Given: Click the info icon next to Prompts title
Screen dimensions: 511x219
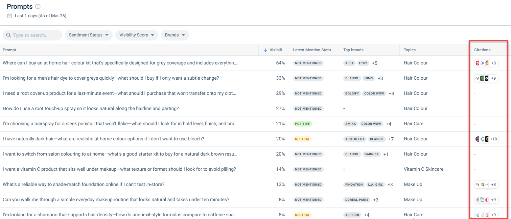Looking at the screenshot, I should [x=38, y=6].
